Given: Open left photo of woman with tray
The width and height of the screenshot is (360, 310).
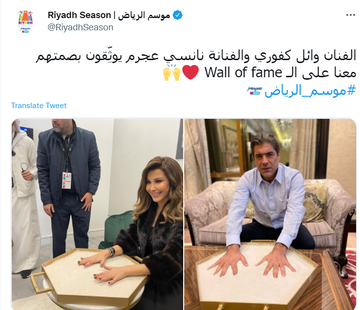Looking at the screenshot, I should (x=97, y=214).
